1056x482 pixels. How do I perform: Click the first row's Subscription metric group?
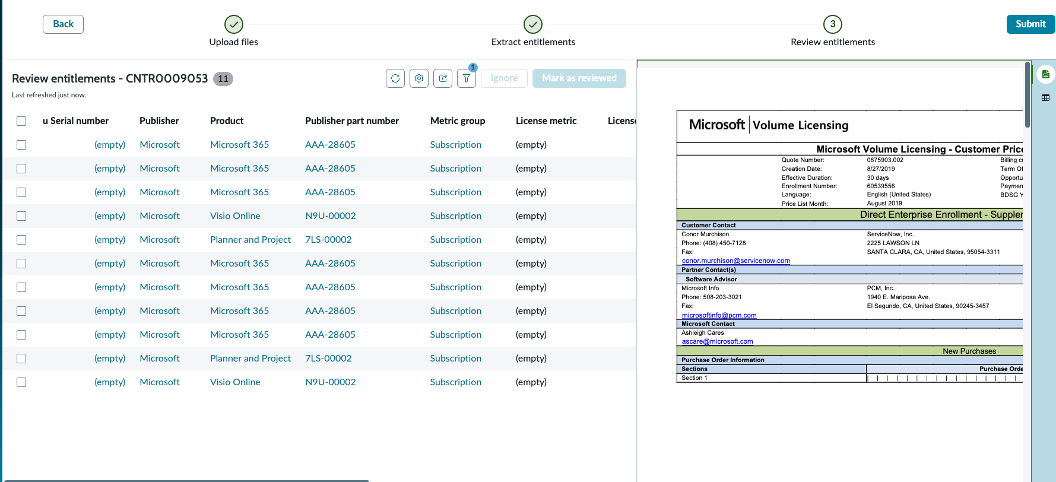click(x=456, y=145)
